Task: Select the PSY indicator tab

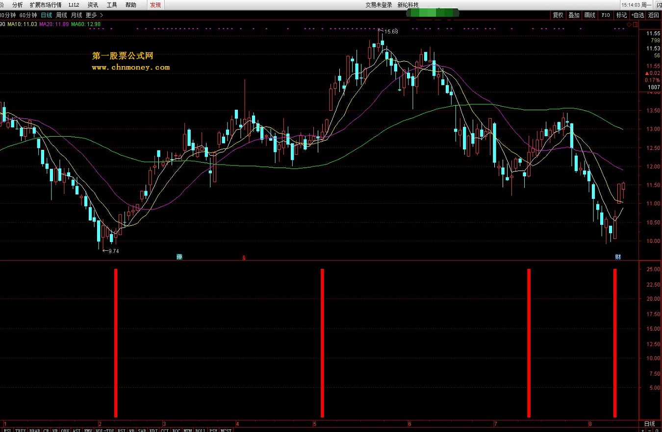Action: (x=213, y=430)
